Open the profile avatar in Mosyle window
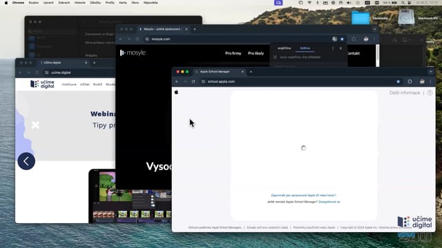442x248 pixels. click(366, 39)
